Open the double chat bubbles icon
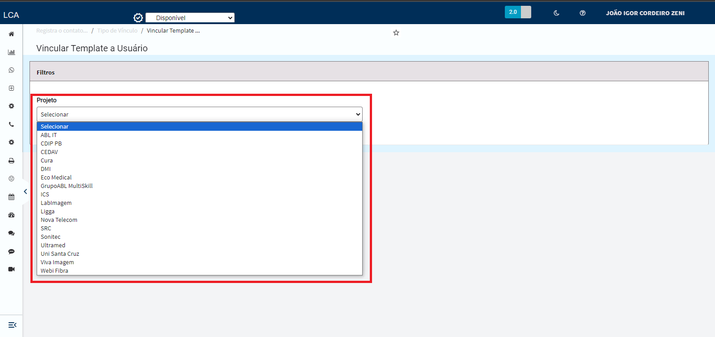This screenshot has height=337, width=715. point(11,233)
